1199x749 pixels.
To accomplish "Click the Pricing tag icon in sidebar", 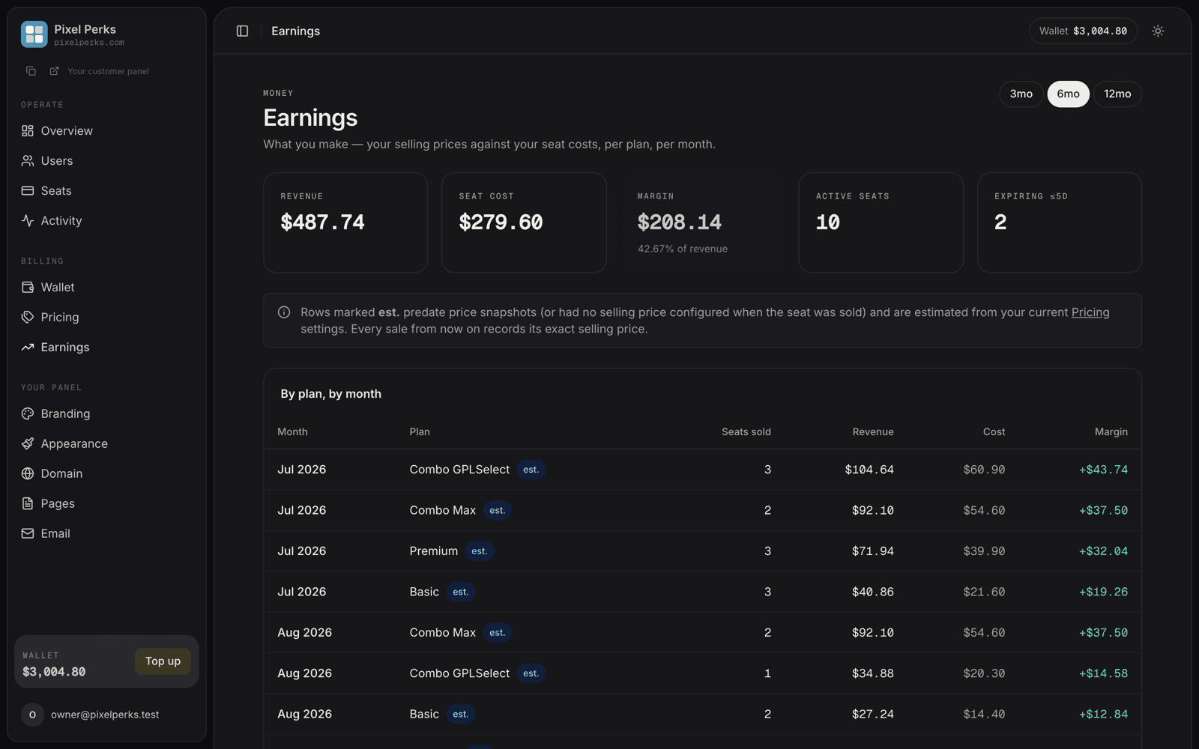I will point(28,317).
